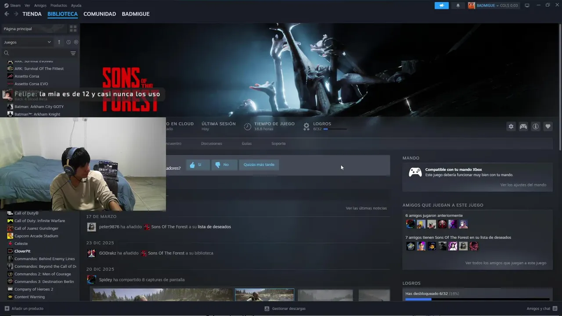Screen dimensions: 562x316
Task: Show game information icon
Action: tap(536, 126)
